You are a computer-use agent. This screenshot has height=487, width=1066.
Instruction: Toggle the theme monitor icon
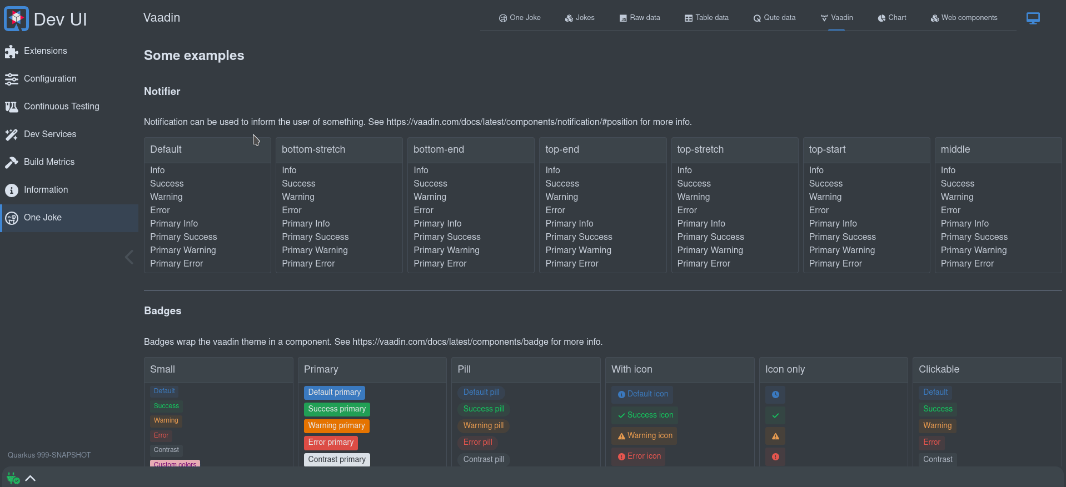tap(1033, 18)
